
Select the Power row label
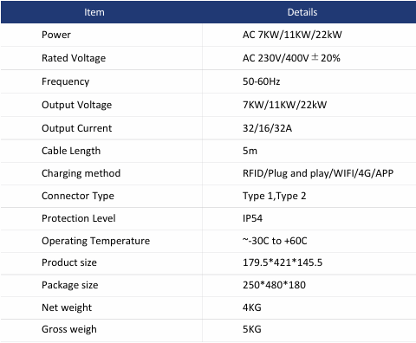click(x=56, y=35)
